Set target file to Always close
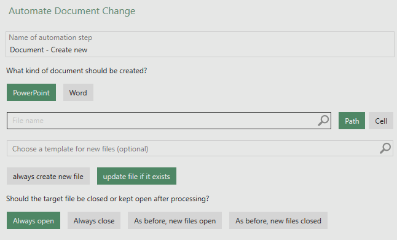 tap(94, 220)
